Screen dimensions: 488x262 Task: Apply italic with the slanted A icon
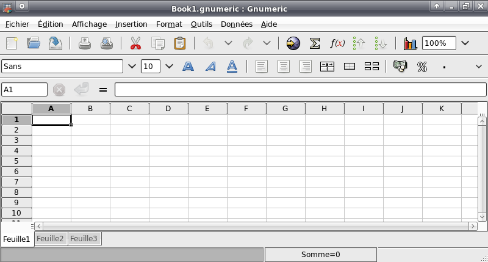click(x=210, y=67)
